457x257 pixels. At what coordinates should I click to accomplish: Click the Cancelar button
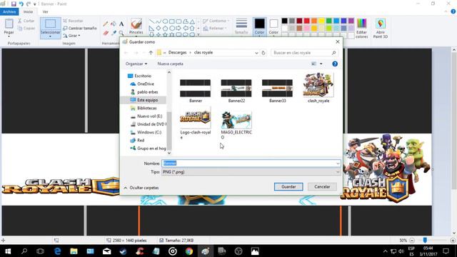tap(322, 187)
